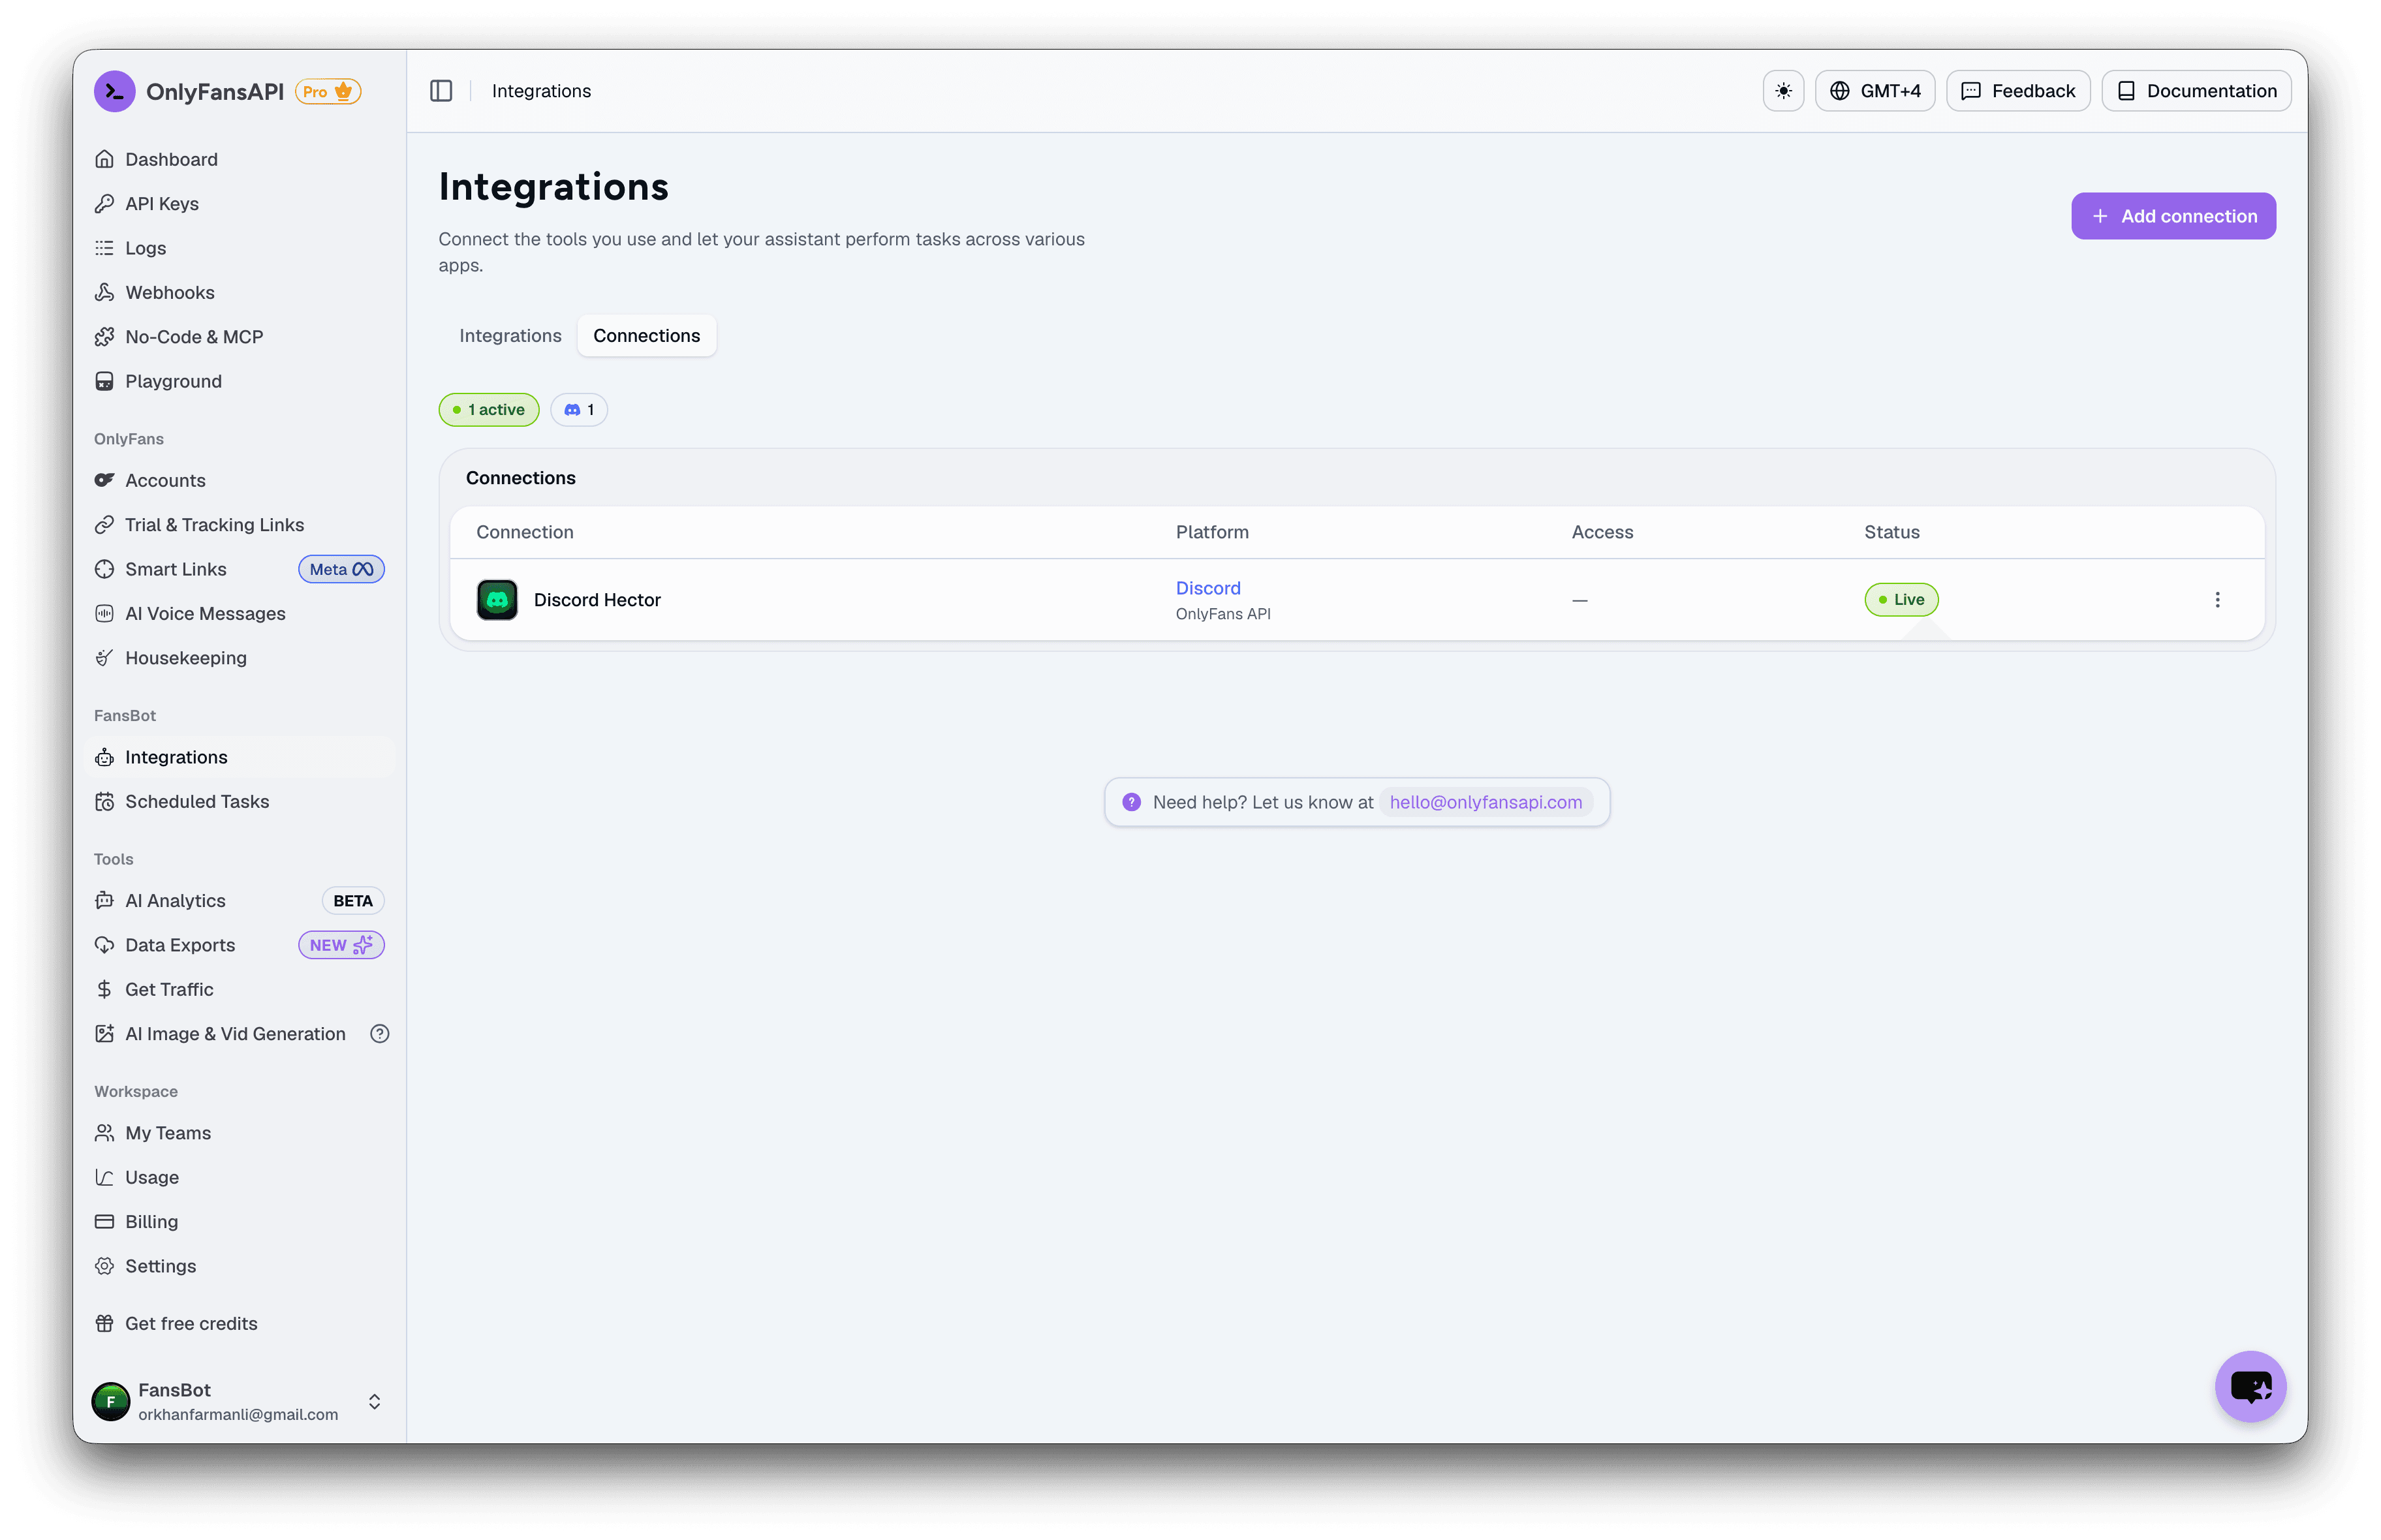Click the Status column header
This screenshot has width=2381, height=1540.
(x=1891, y=532)
